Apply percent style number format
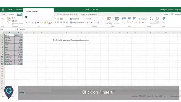The width and height of the screenshot is (181, 102). [91, 22]
